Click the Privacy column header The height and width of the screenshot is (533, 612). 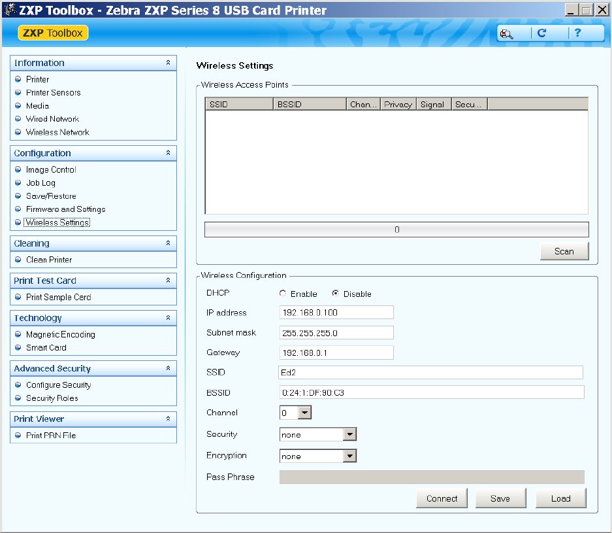click(398, 105)
